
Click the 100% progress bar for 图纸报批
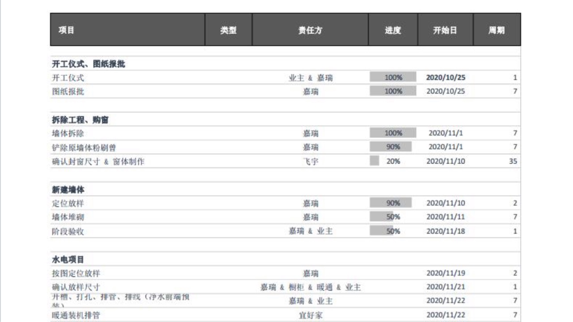tap(393, 91)
